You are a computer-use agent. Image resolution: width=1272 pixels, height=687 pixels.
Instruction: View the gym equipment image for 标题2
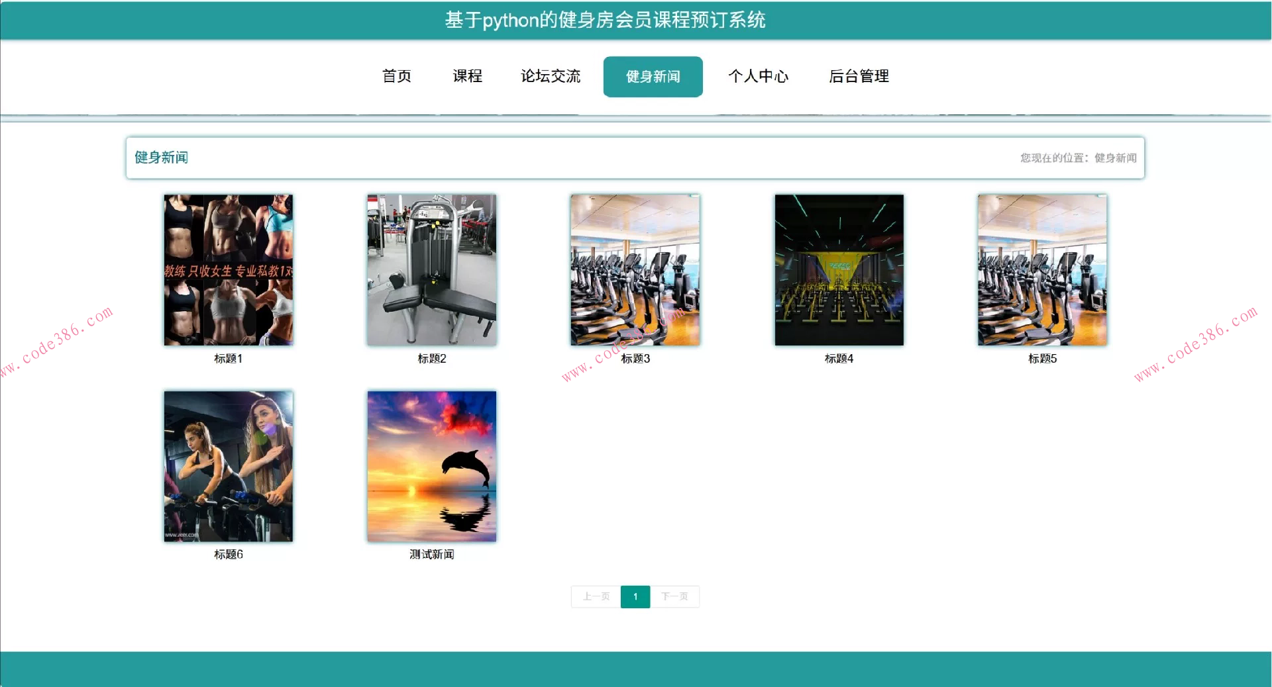tap(431, 269)
